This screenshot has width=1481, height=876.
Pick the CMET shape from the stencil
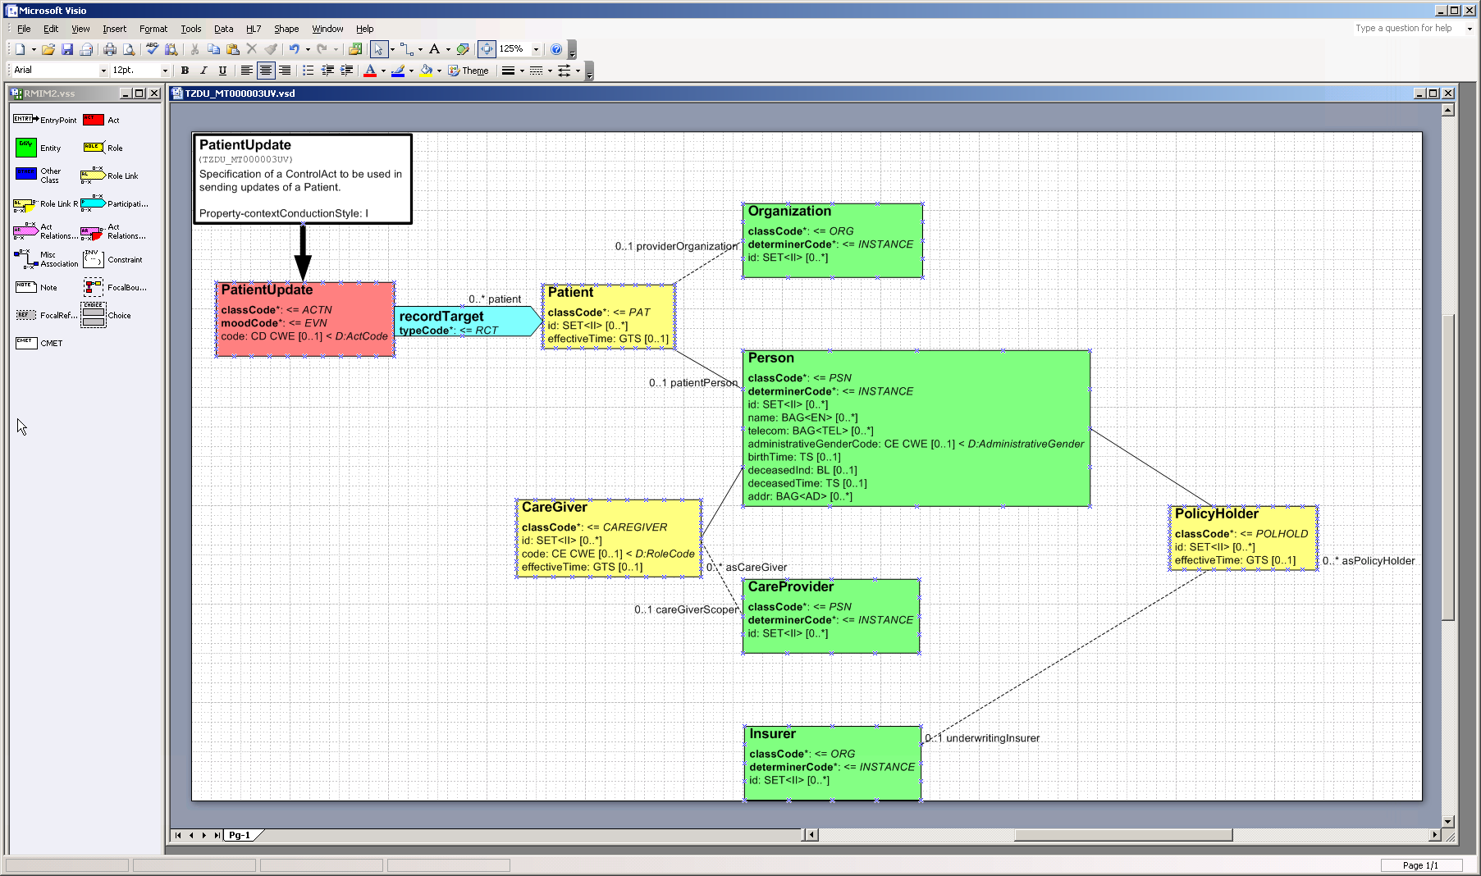coord(25,343)
